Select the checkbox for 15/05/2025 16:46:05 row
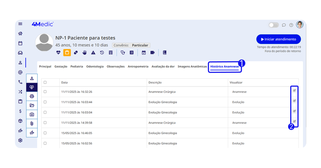This screenshot has width=321, height=168. [45, 133]
